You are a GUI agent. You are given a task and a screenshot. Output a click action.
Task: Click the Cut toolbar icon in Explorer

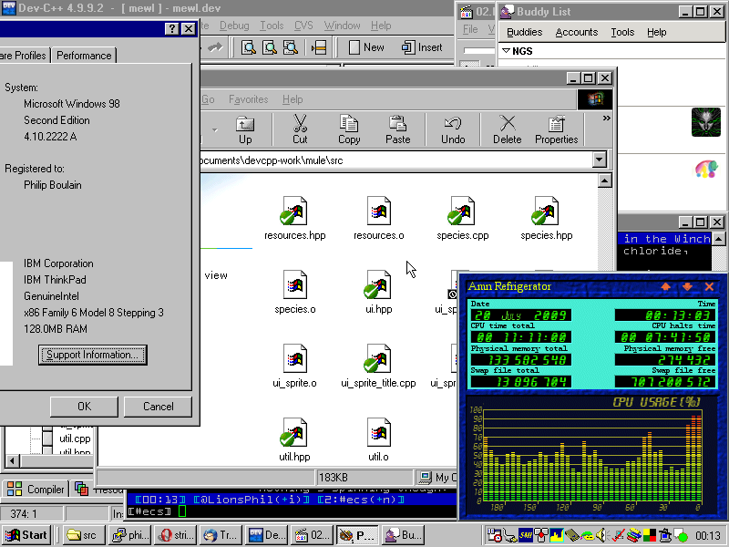tap(300, 129)
